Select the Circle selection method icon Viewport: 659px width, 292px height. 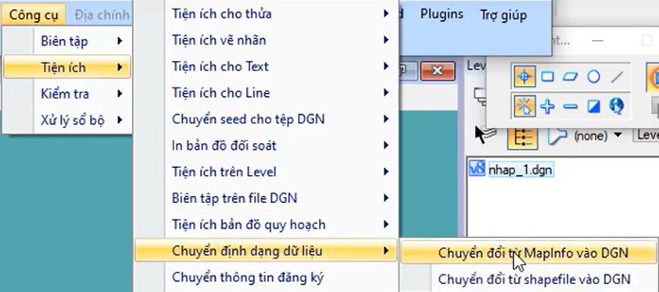pyautogui.click(x=593, y=77)
